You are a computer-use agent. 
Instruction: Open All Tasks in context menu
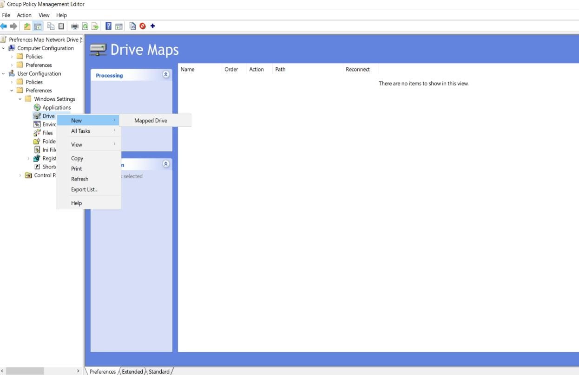tap(88, 131)
